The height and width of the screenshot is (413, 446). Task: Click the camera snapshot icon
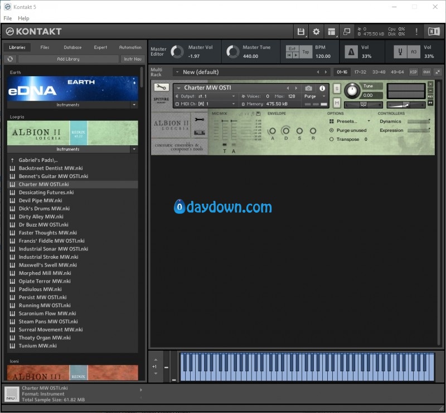pos(308,88)
